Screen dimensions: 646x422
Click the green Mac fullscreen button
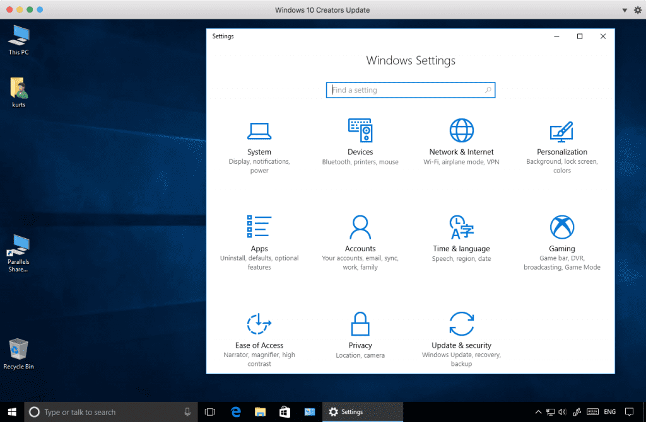coord(30,9)
